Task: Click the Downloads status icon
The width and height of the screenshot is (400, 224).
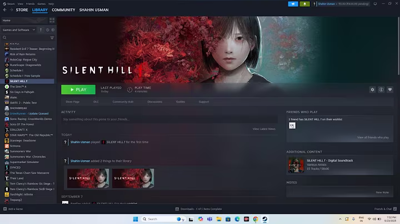Action: [177, 209]
